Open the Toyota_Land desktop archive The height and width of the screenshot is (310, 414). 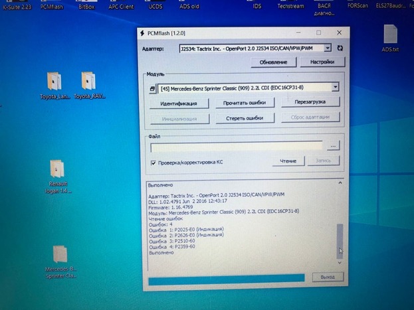[54, 82]
